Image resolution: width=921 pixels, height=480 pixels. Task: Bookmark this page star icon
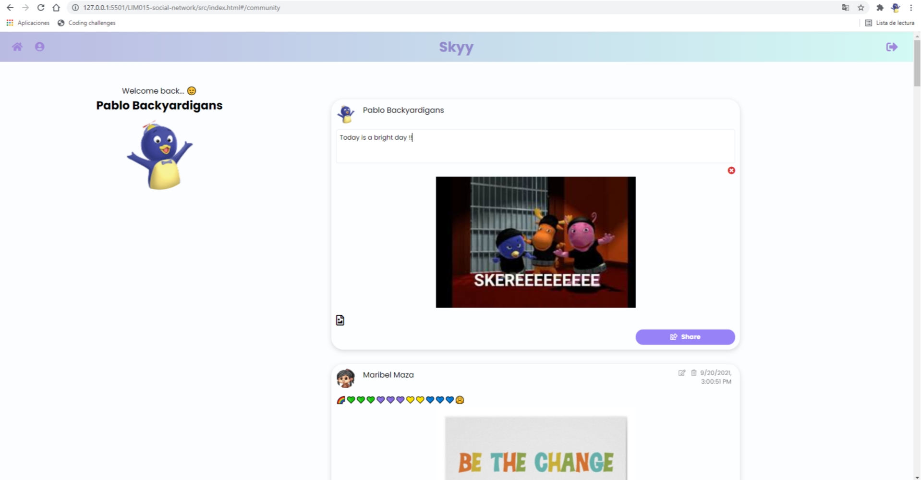(861, 8)
